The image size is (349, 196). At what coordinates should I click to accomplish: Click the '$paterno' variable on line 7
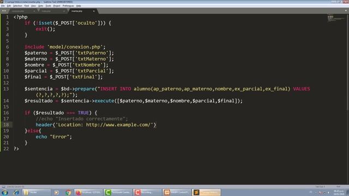[x=36, y=53]
